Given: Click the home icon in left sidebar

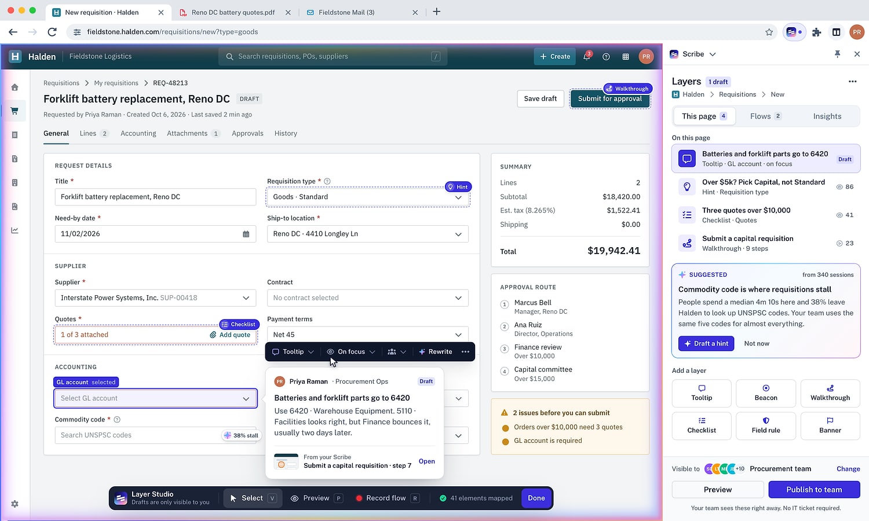Looking at the screenshot, I should 14,87.
